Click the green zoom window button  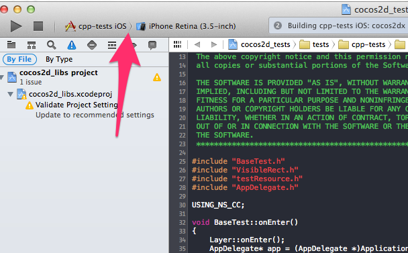(x=31, y=9)
